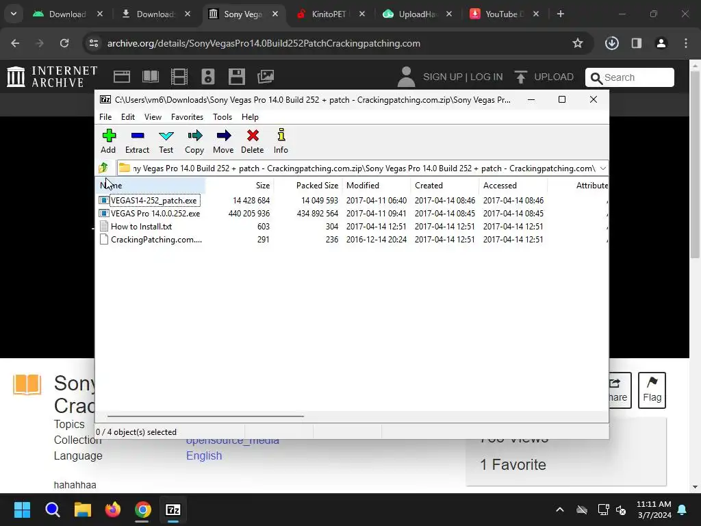The height and width of the screenshot is (526, 701).
Task: Click the Move toolbar button
Action: (223, 141)
